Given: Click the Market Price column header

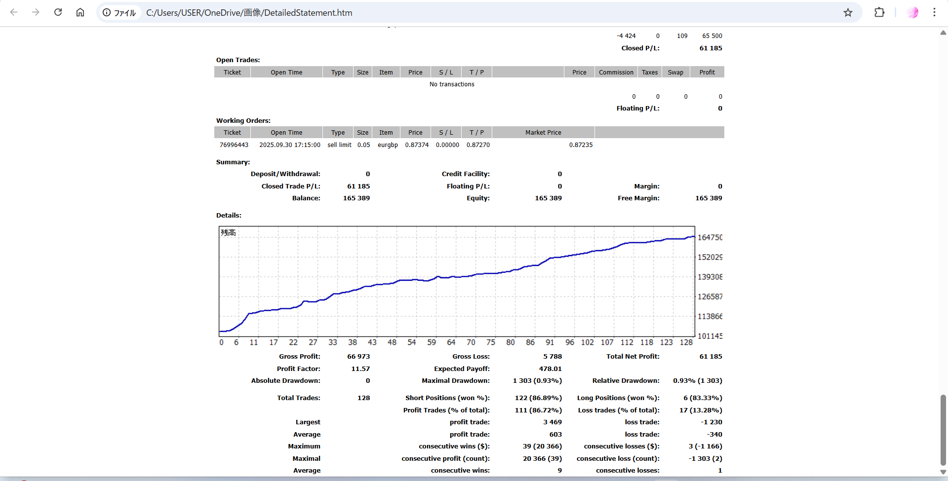Looking at the screenshot, I should pyautogui.click(x=543, y=133).
